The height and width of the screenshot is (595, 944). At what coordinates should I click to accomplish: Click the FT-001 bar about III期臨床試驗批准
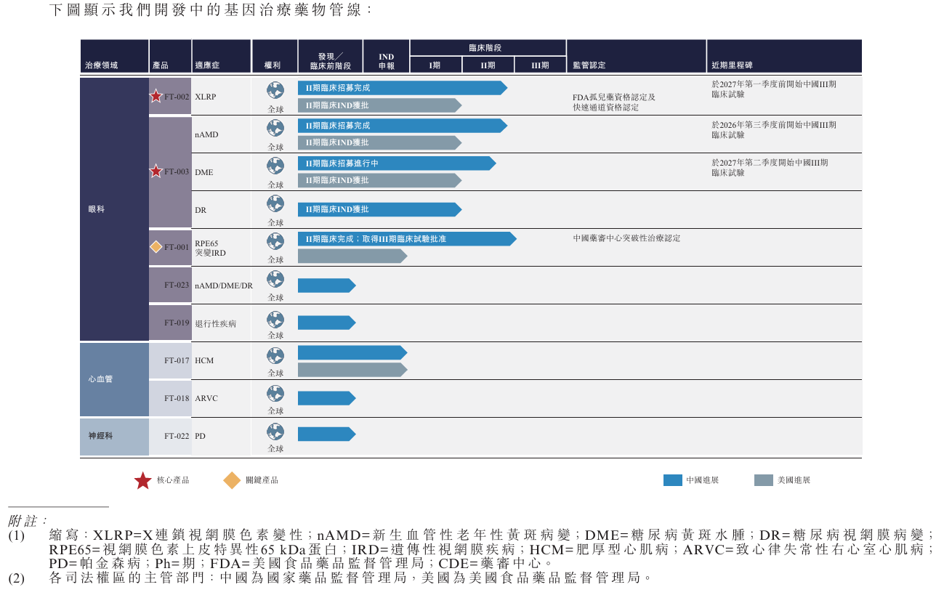(406, 239)
